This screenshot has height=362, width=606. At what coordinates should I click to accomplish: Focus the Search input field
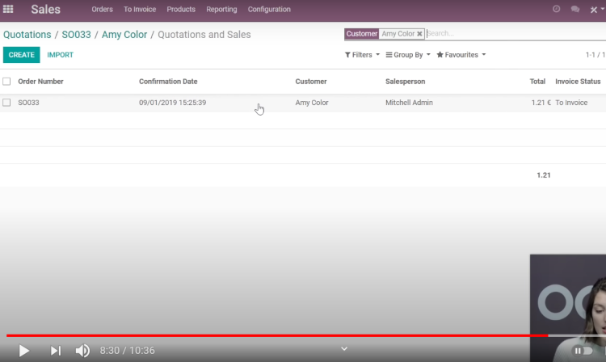pyautogui.click(x=516, y=34)
